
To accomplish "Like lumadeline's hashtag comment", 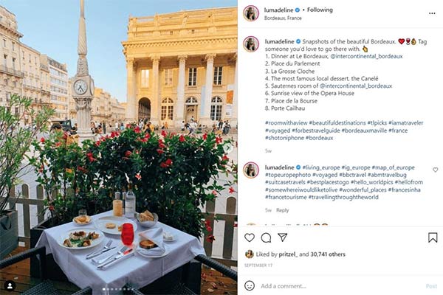I will pyautogui.click(x=435, y=170).
